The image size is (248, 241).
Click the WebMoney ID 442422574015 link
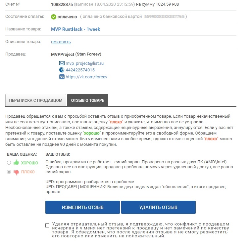(80, 70)
